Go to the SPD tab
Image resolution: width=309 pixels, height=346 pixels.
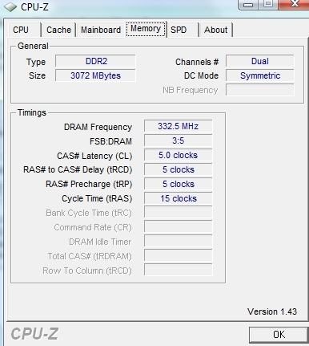pyautogui.click(x=183, y=30)
